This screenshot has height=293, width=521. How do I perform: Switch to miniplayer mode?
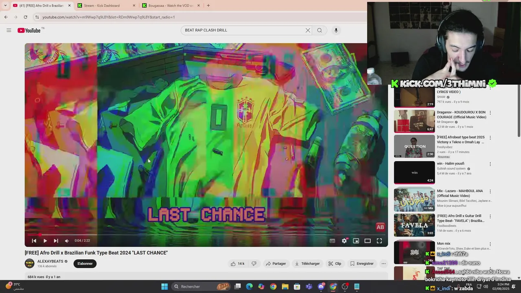(x=356, y=241)
